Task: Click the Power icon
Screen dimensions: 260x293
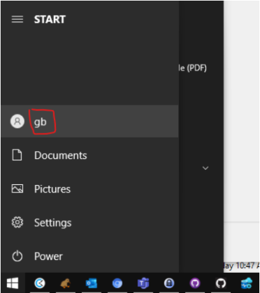Action: click(x=17, y=256)
